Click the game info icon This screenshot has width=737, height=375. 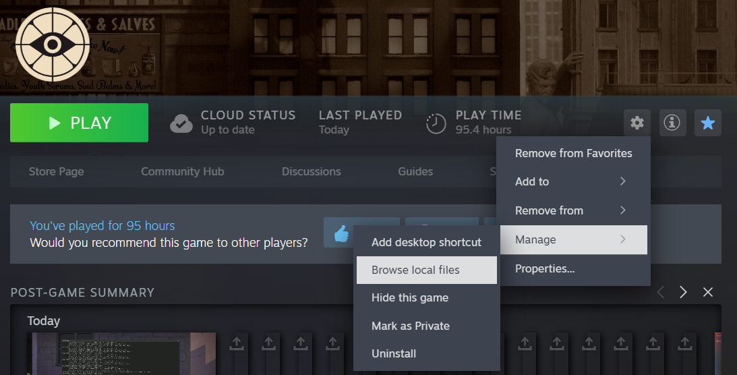pyautogui.click(x=672, y=123)
